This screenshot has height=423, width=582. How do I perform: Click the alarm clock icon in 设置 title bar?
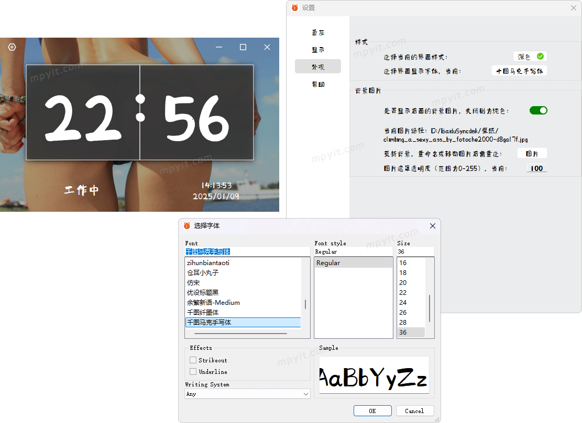[295, 8]
